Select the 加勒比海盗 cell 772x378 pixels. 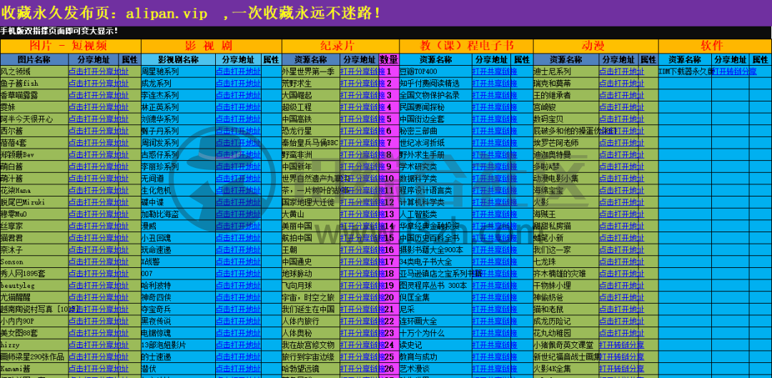pyautogui.click(x=178, y=214)
